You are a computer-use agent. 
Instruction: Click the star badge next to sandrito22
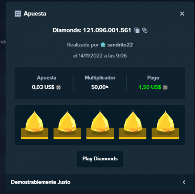tap(103, 45)
